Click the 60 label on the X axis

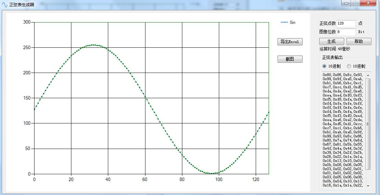(x=145, y=180)
